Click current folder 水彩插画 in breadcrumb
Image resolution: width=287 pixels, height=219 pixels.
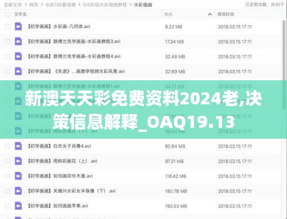143,5
